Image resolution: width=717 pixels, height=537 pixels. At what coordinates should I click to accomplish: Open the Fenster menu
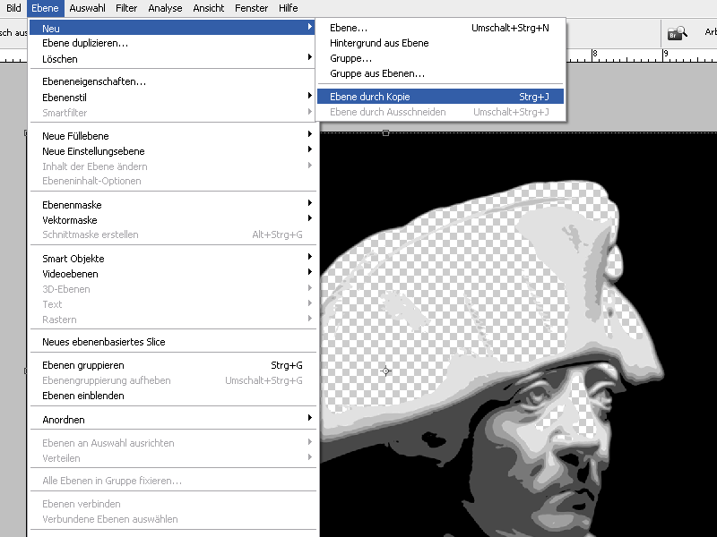[252, 8]
